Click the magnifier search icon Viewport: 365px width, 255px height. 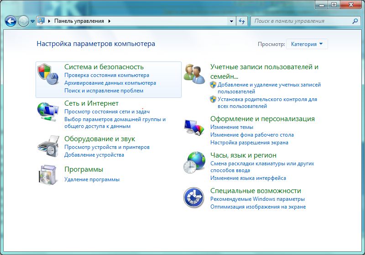tap(355, 21)
